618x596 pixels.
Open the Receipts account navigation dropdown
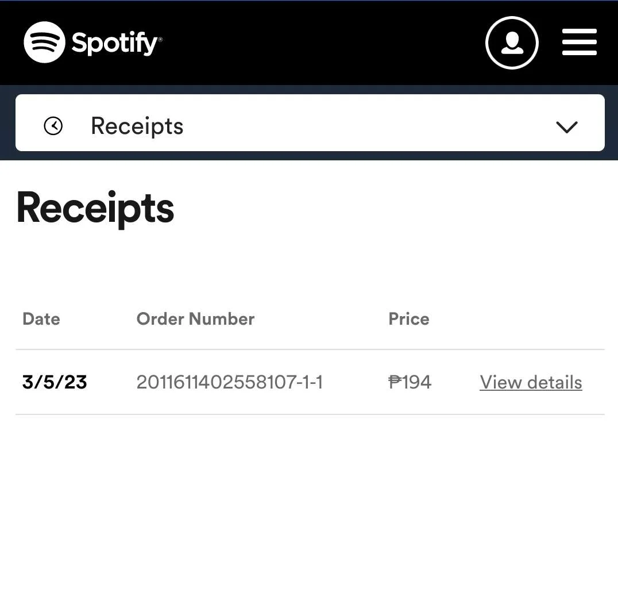coord(310,122)
